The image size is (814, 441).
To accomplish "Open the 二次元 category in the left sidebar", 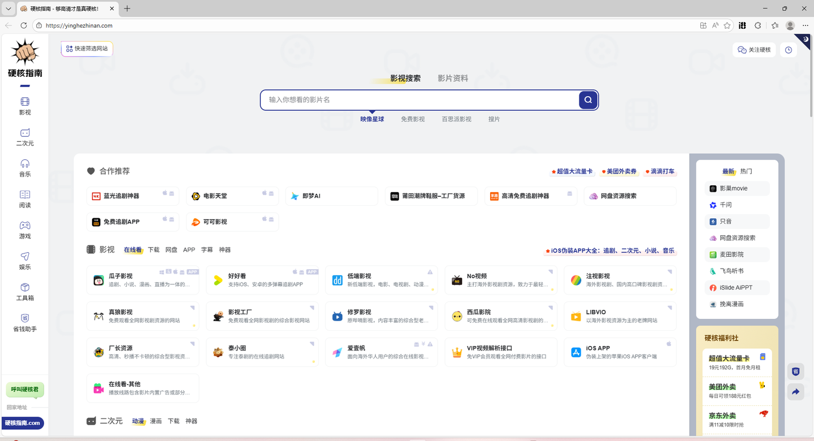I will (25, 137).
